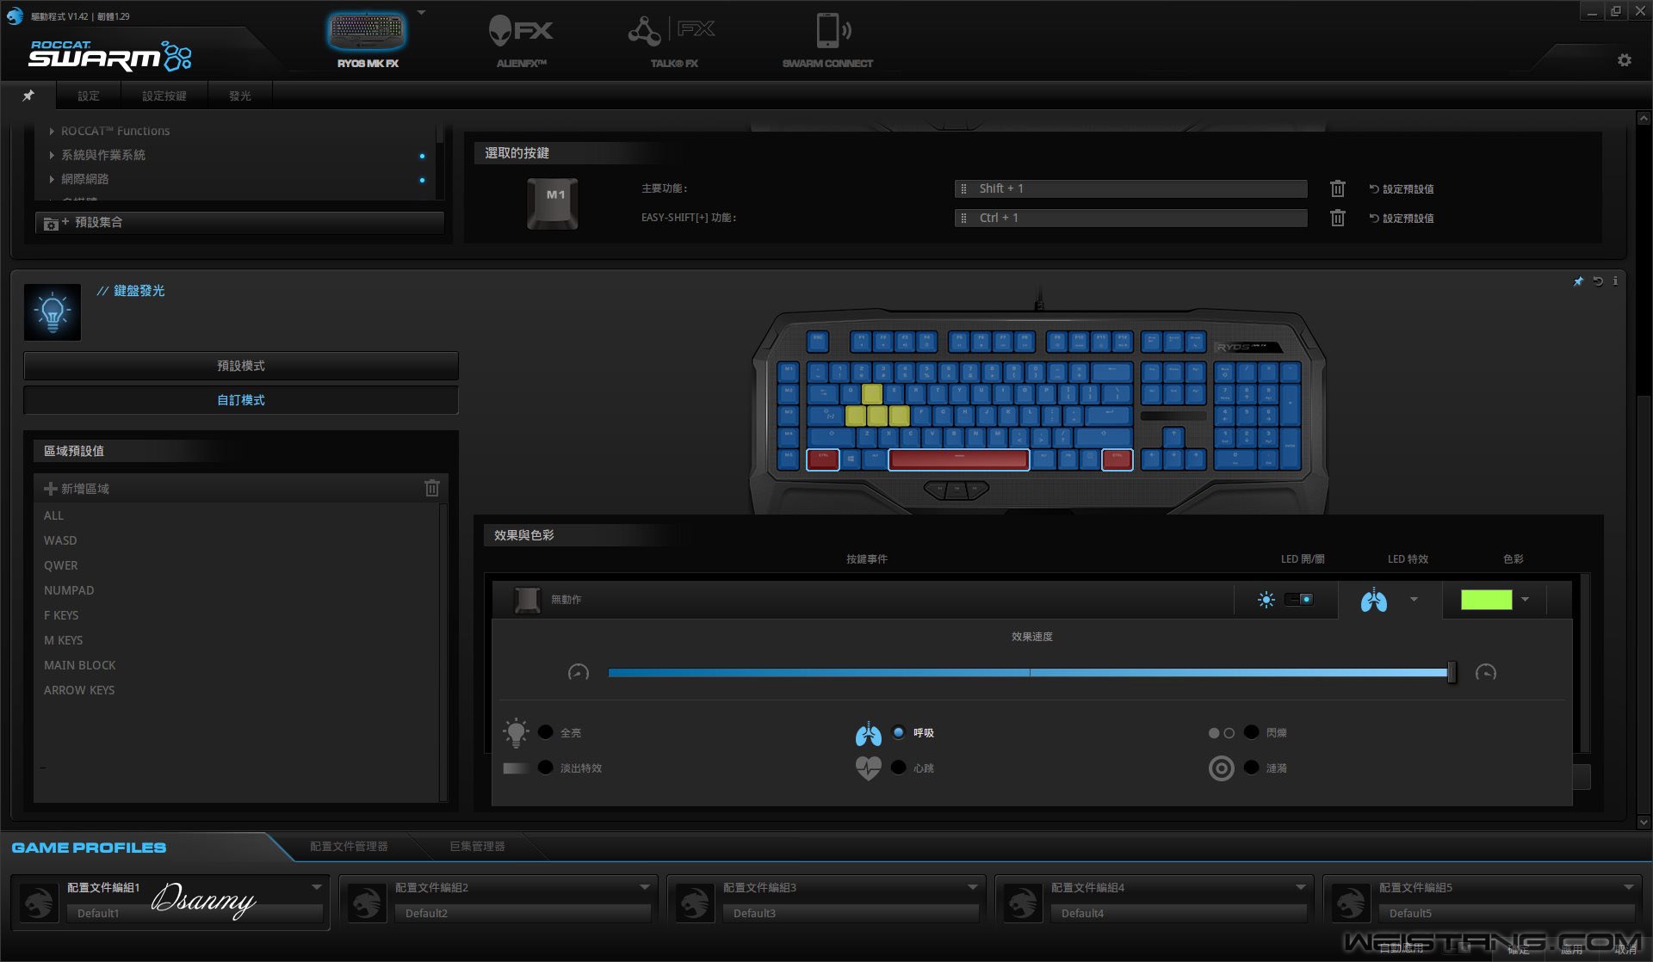Image resolution: width=1653 pixels, height=962 pixels.
Task: Click the red spacebar on keyboard preview
Action: tap(958, 459)
